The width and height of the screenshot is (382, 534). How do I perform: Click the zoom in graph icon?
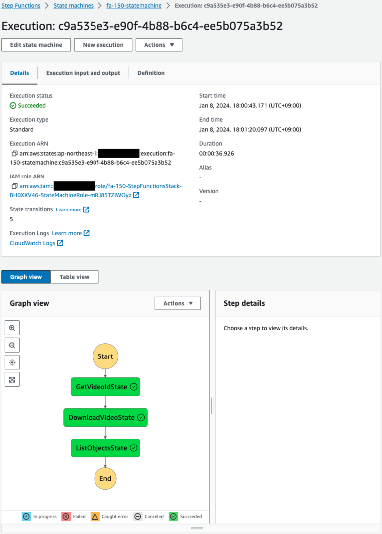point(12,328)
